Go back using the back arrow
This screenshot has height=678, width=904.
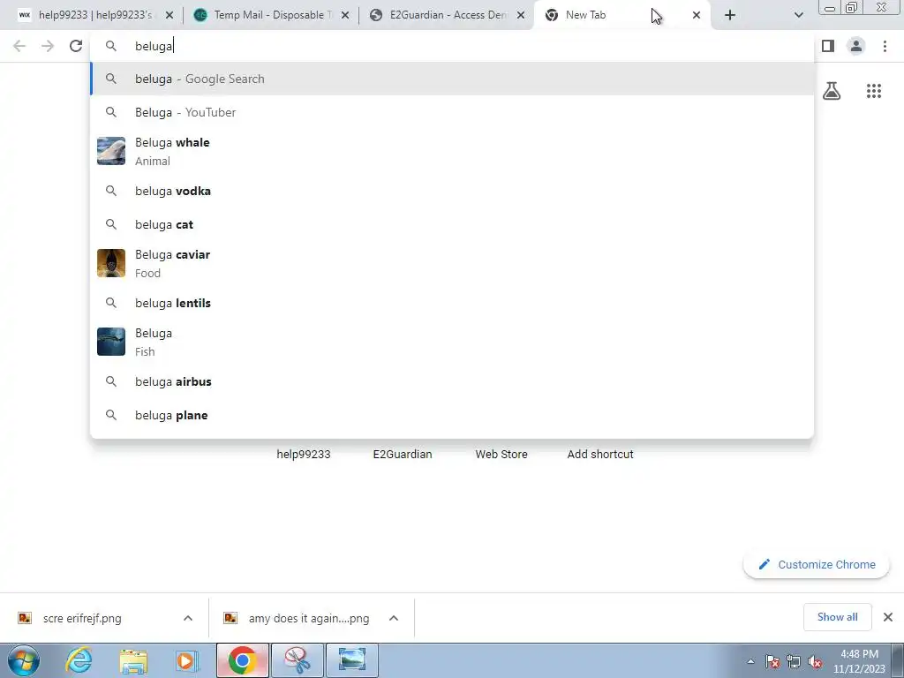[x=19, y=46]
